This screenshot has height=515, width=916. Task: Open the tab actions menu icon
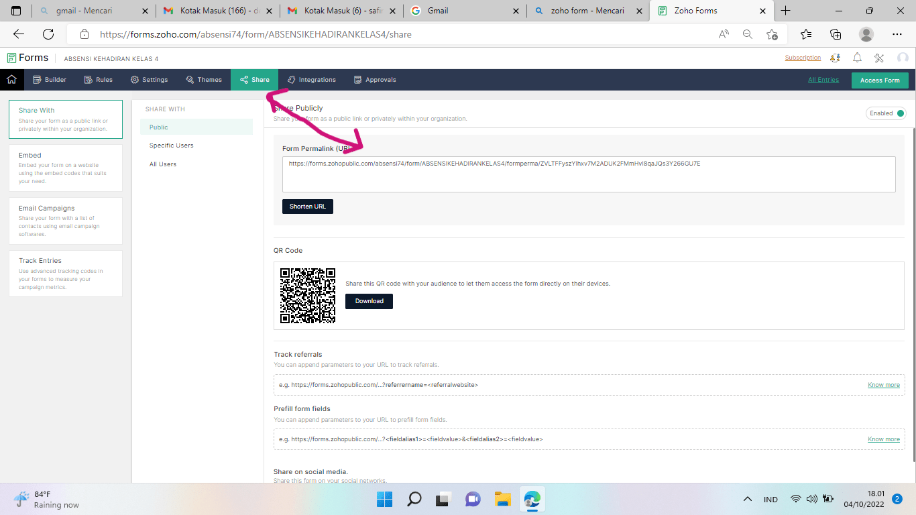16,11
